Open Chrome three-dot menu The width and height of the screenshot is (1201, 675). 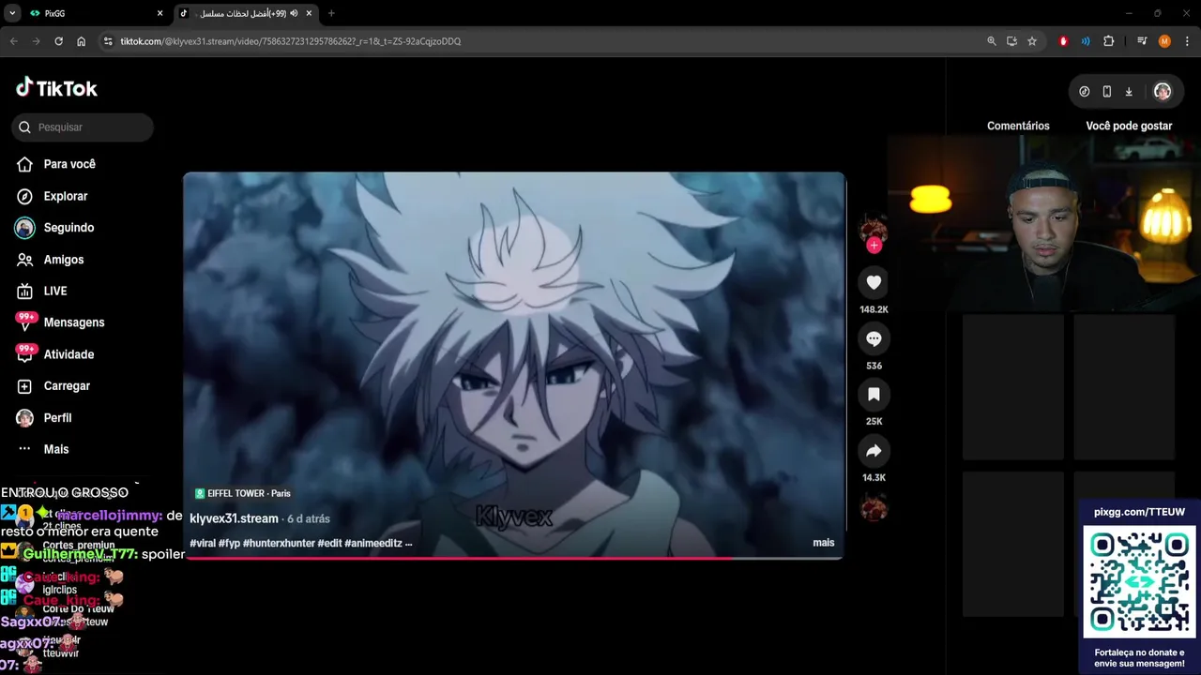(x=1187, y=41)
